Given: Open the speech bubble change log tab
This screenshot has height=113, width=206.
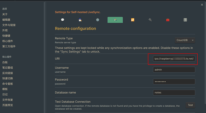Looking at the screenshot, I should [x=62, y=20].
